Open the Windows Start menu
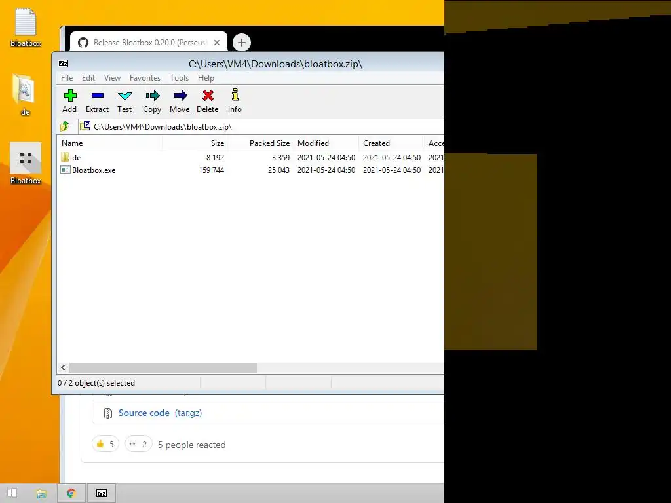The height and width of the screenshot is (503, 671). [x=12, y=493]
